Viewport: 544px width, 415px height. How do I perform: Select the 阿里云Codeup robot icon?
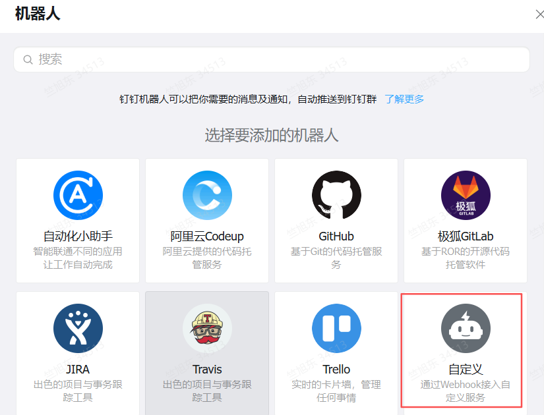click(x=207, y=196)
